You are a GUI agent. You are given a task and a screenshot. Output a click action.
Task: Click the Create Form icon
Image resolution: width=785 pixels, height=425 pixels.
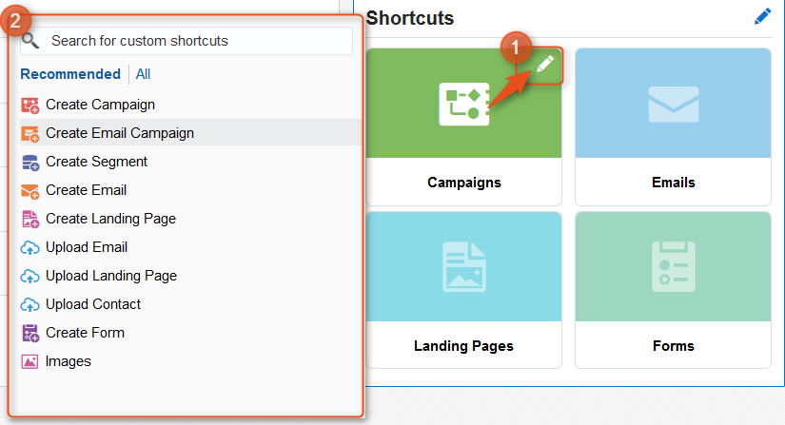(x=29, y=333)
